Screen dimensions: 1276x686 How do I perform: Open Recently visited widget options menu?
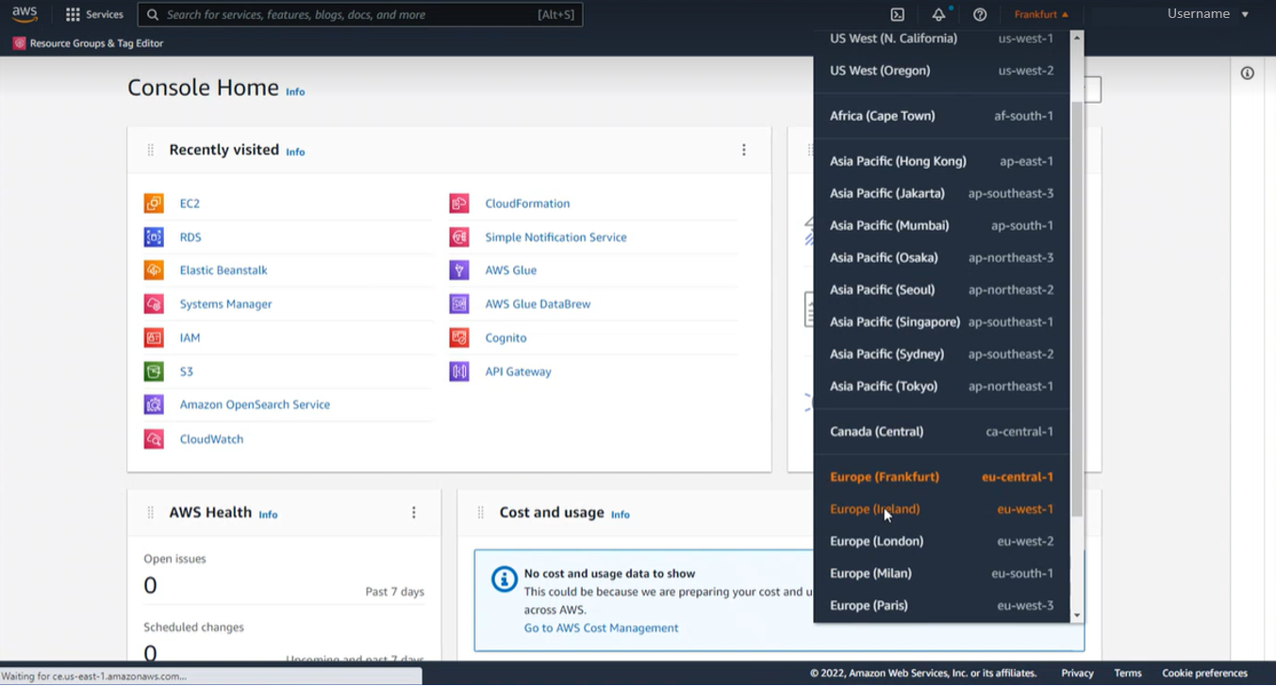[743, 150]
